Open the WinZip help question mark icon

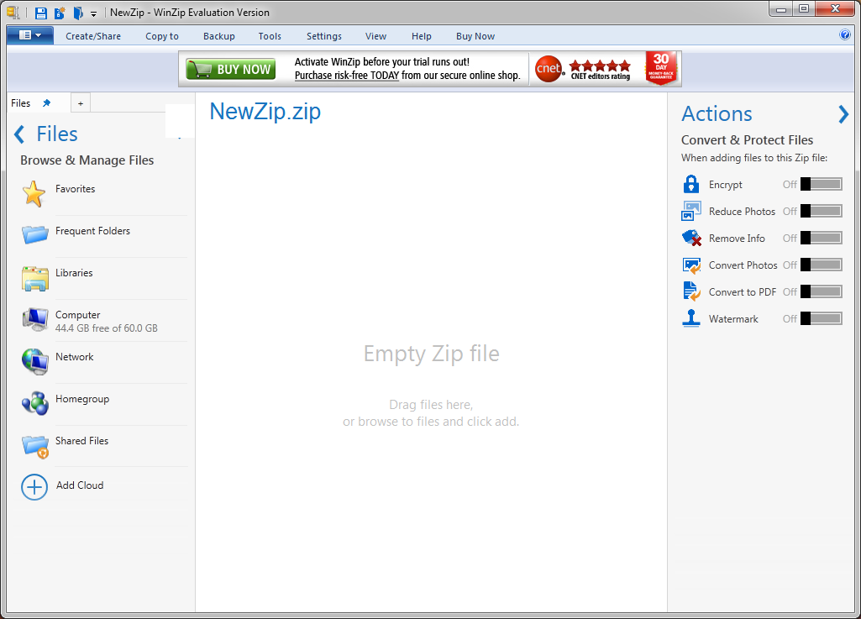point(845,35)
